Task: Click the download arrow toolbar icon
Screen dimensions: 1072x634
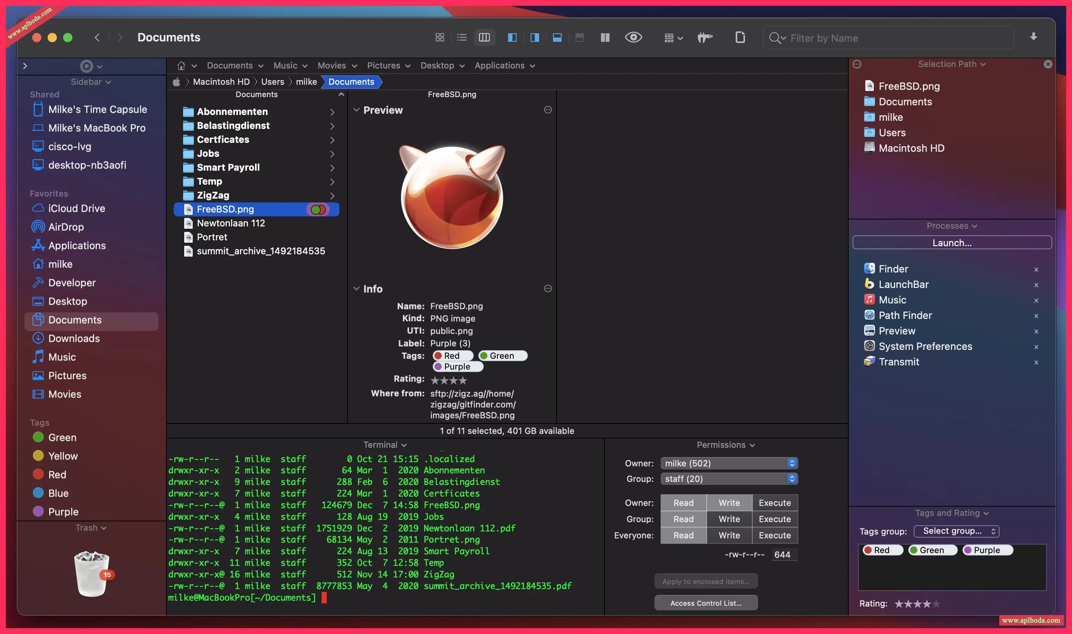Action: [1033, 37]
